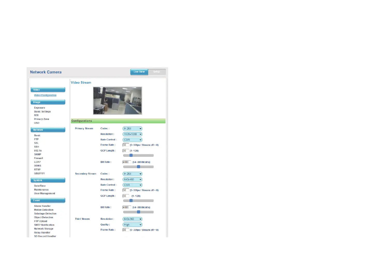Image resolution: width=367 pixels, height=258 pixels.
Task: Open Privacy Zone settings
Action: [x=42, y=119]
